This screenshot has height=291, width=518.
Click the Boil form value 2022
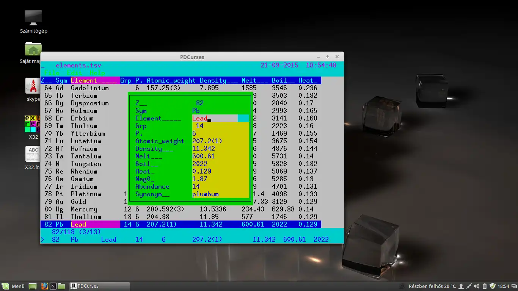tap(200, 164)
